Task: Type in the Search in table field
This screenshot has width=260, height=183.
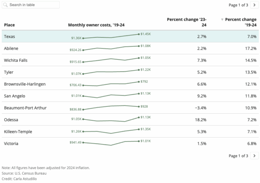Action: point(32,5)
